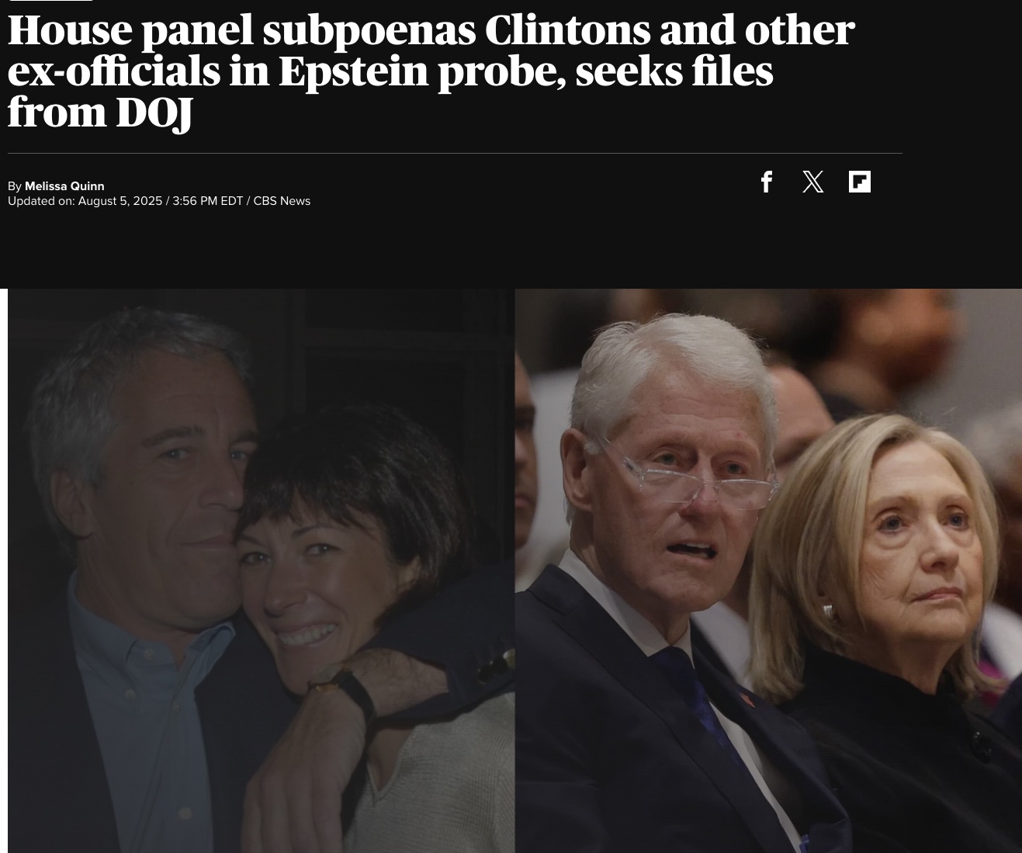Click "DOJ" at the headline's end
The height and width of the screenshot is (853, 1022).
point(154,113)
